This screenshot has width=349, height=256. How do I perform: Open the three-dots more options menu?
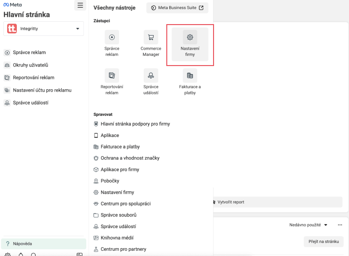coord(340,225)
